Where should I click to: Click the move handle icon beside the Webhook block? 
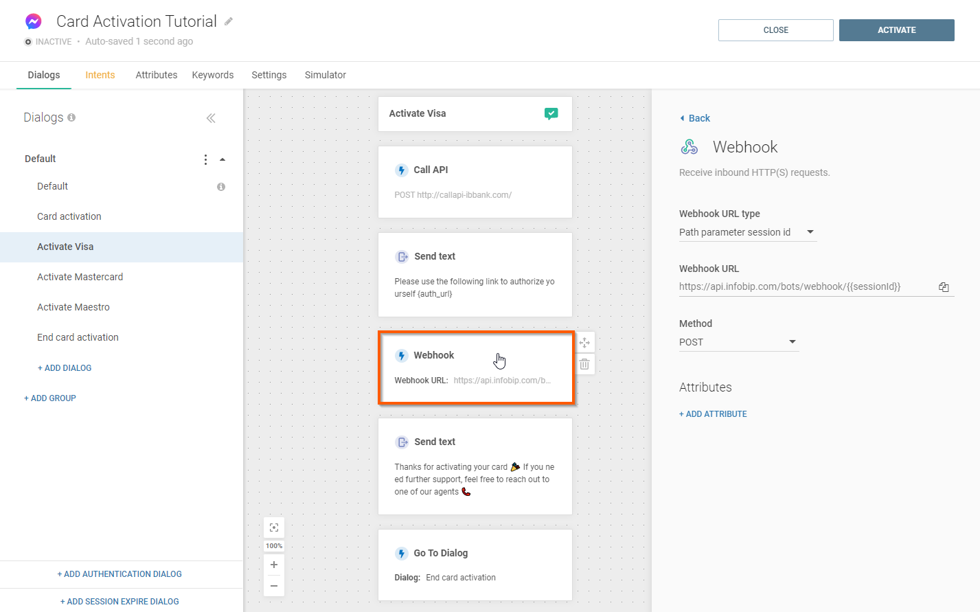coord(584,342)
